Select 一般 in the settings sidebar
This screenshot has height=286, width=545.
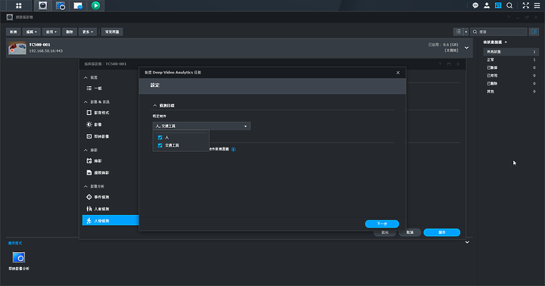click(x=111, y=89)
